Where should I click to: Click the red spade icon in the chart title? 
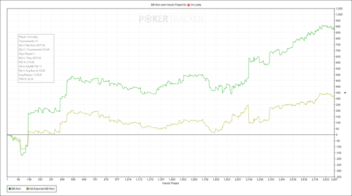point(189,5)
